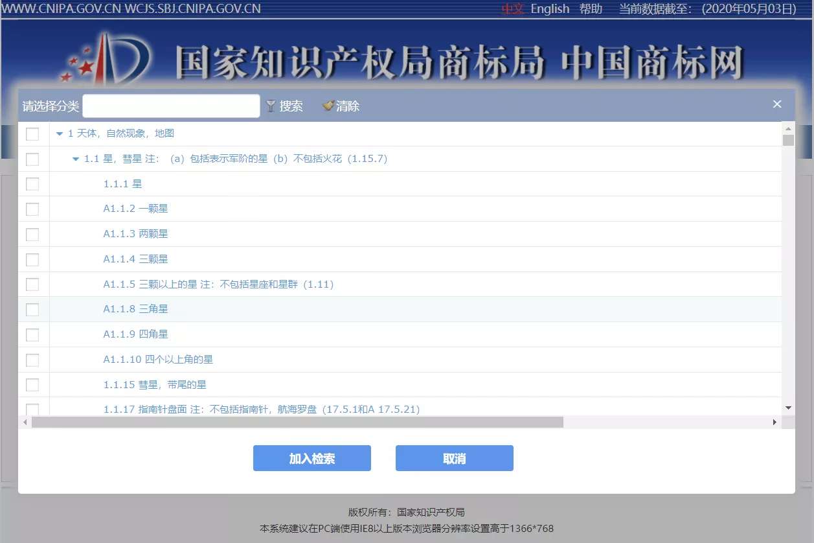Close the category selection dialog

coord(777,104)
